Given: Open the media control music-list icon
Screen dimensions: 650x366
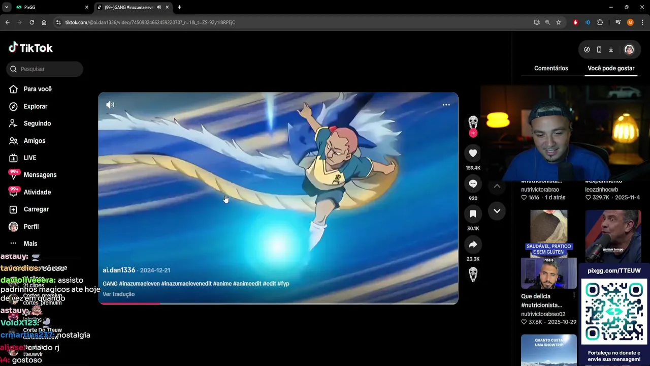Looking at the screenshot, I should coord(618,22).
